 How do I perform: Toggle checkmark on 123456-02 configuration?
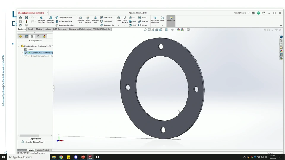[x=29, y=53]
